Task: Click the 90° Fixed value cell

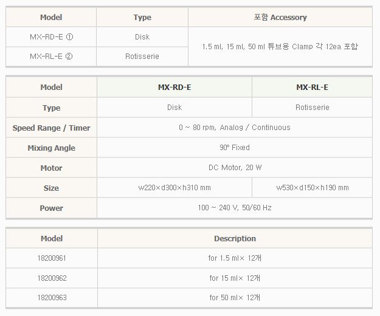Action: (235, 148)
